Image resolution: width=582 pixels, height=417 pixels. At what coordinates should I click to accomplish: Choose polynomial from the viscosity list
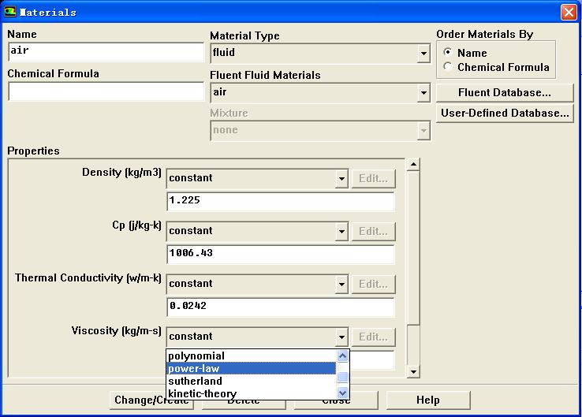pos(251,356)
